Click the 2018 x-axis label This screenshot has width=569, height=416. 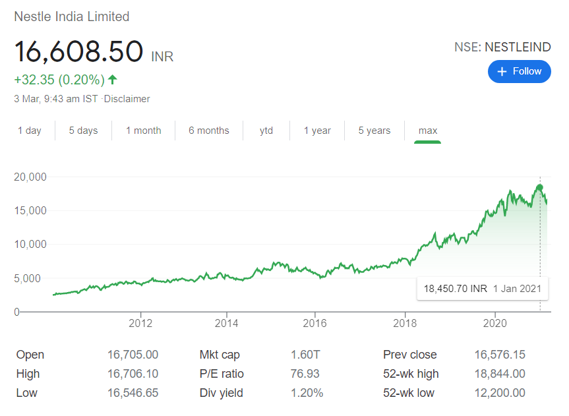(405, 323)
